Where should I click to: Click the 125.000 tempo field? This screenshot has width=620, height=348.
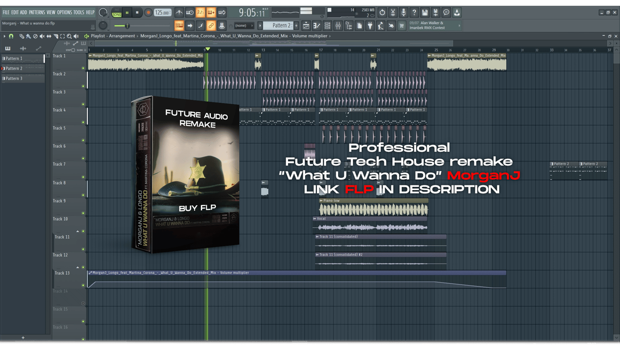163,13
